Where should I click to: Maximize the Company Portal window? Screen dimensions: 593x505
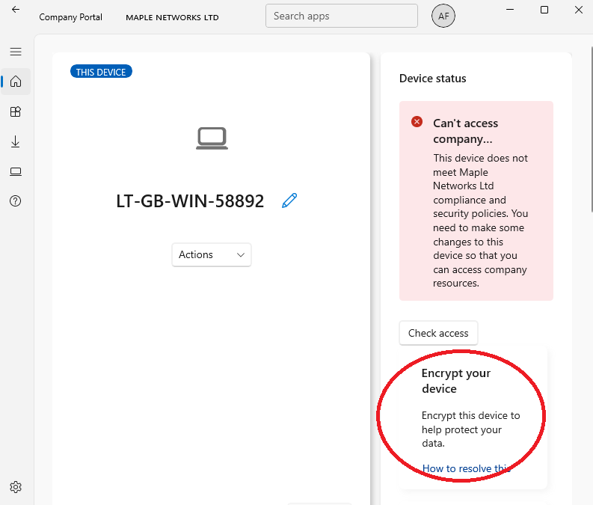(544, 10)
